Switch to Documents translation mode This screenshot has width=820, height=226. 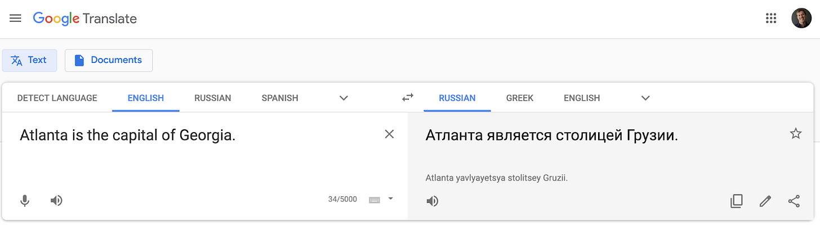[109, 60]
